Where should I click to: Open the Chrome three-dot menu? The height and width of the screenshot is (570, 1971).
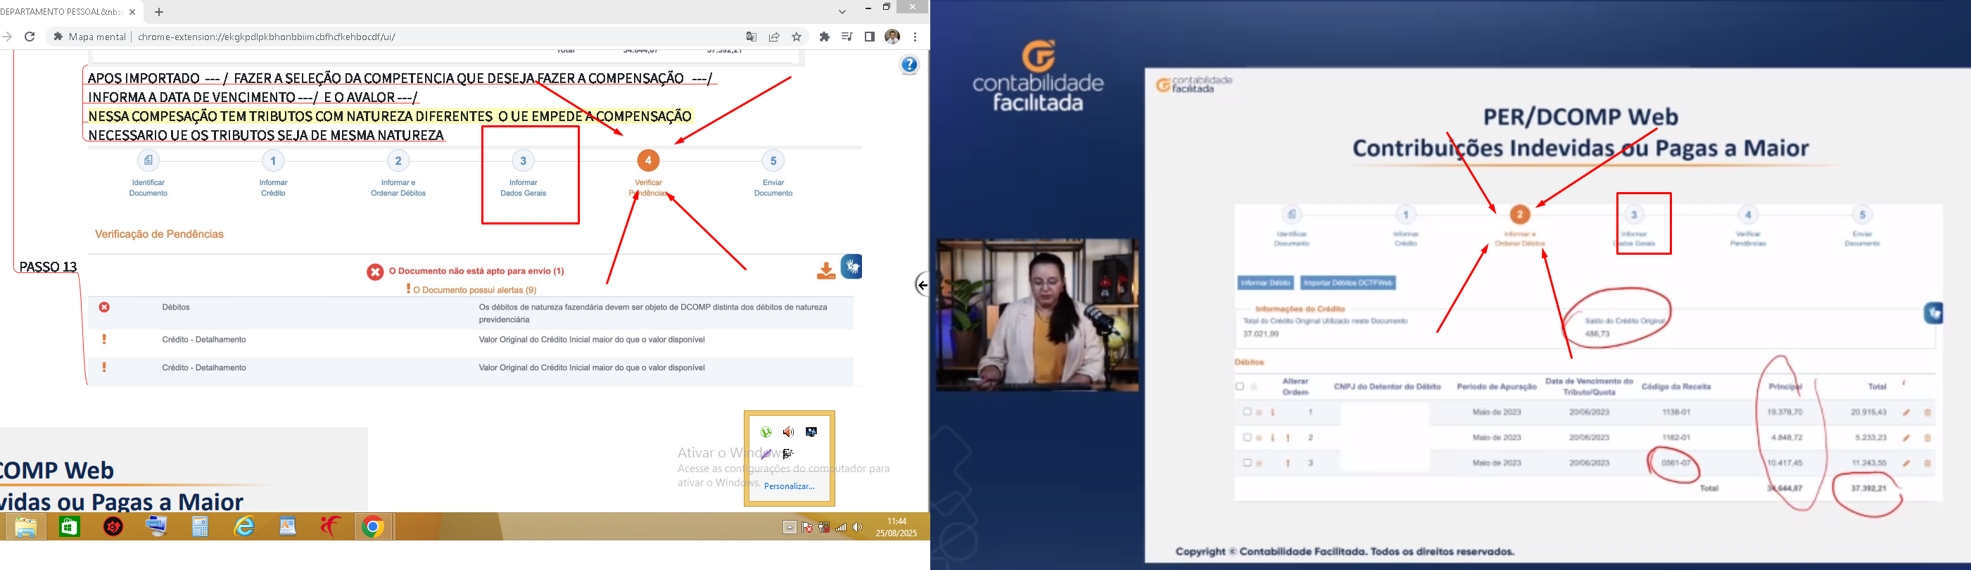[x=915, y=37]
